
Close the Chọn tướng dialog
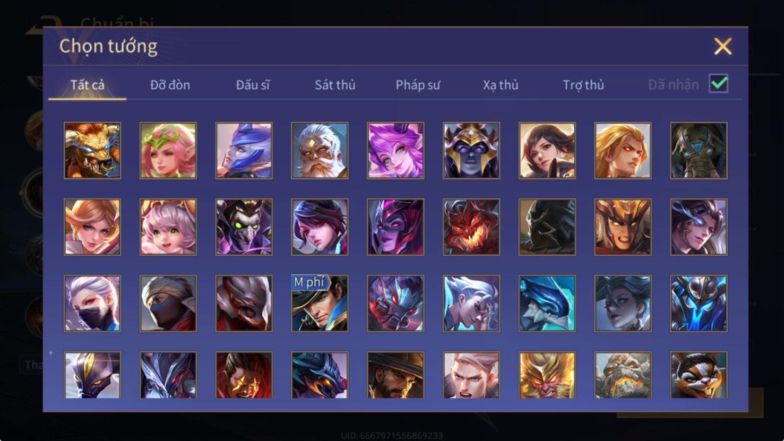(x=723, y=46)
